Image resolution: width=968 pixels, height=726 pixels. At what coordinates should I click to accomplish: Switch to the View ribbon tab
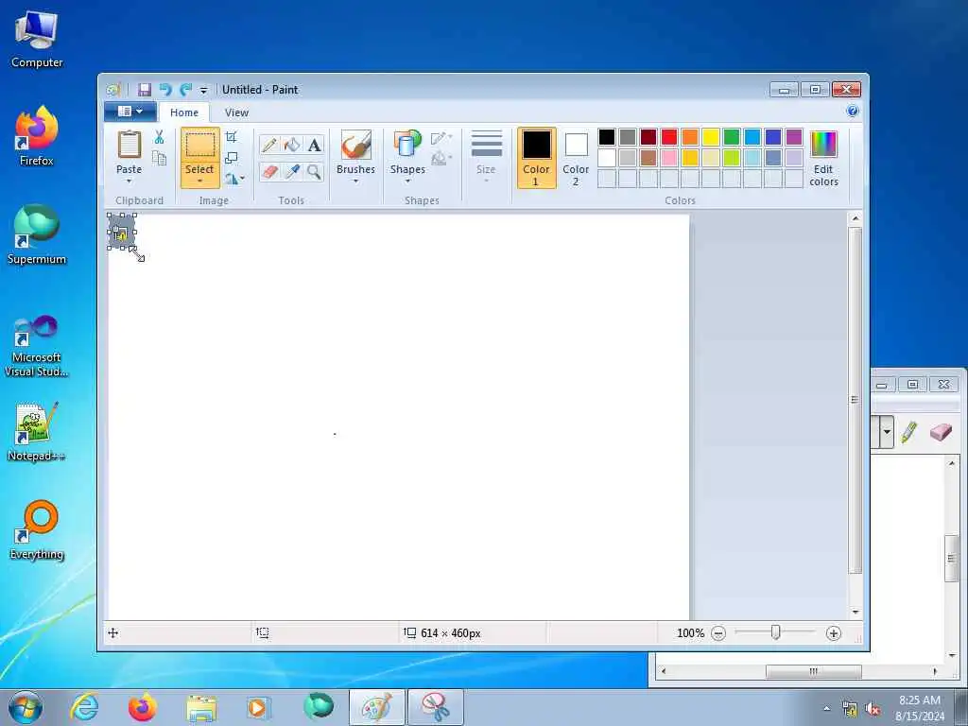(236, 112)
